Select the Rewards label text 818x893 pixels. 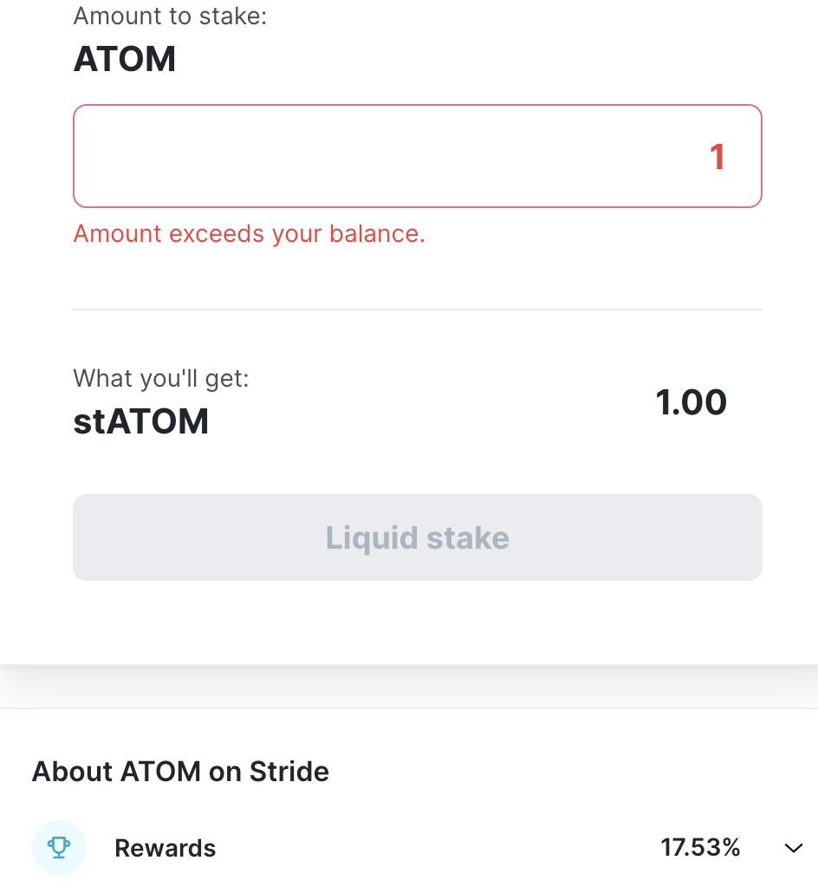pyautogui.click(x=166, y=848)
